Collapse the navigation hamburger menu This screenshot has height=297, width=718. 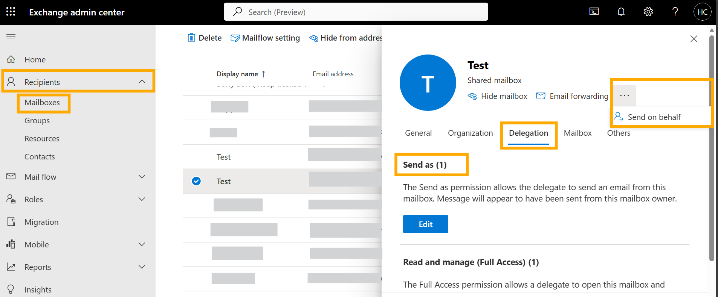point(11,36)
